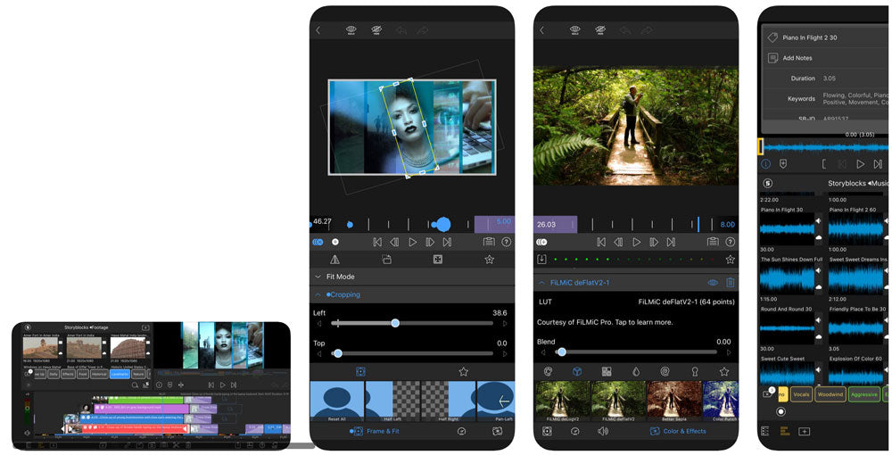Collapse the FiLMiC deFlatV2-1 effect panel
The height and width of the screenshot is (455, 892).
pyautogui.click(x=541, y=283)
